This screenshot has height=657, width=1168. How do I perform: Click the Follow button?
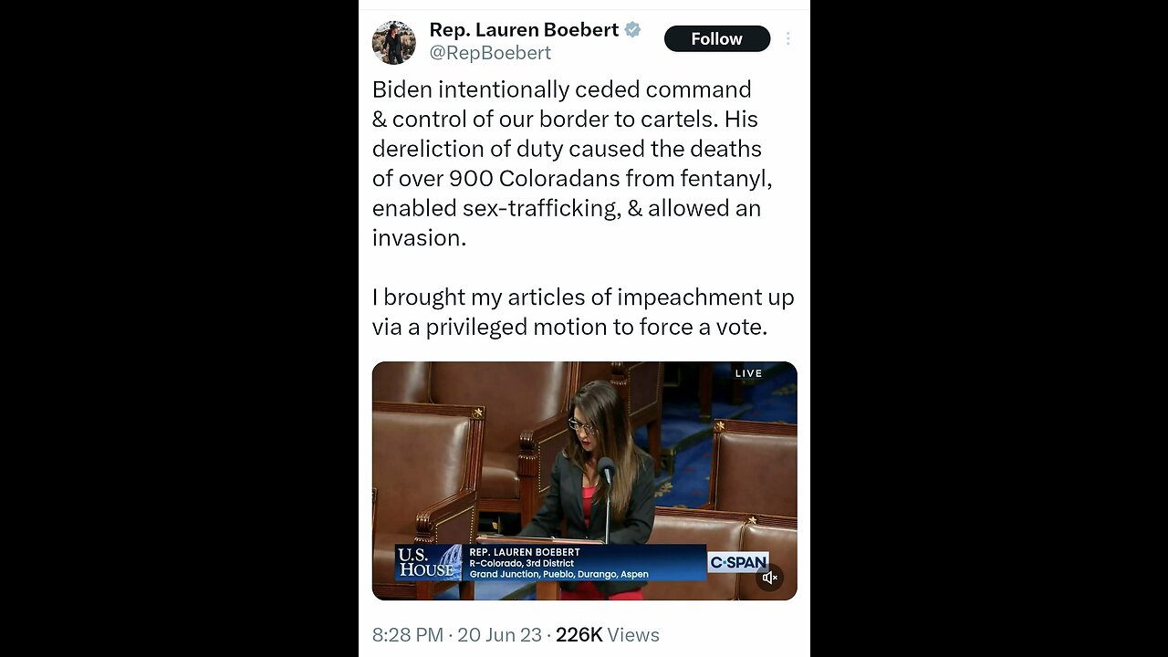tap(716, 38)
